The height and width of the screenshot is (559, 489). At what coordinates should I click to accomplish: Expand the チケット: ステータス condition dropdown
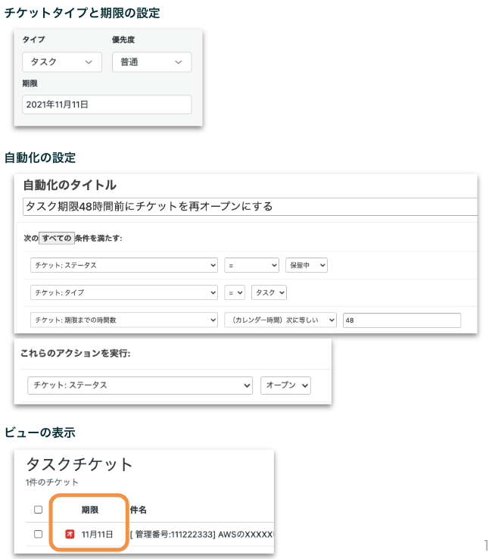[x=124, y=265]
